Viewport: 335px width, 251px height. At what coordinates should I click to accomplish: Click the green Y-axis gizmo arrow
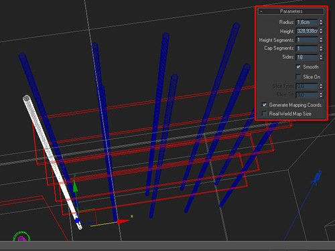tap(75, 186)
